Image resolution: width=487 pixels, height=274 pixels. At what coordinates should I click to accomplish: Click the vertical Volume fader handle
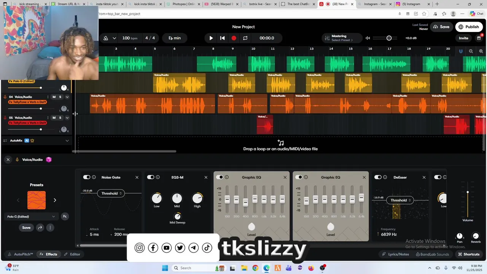point(468,192)
